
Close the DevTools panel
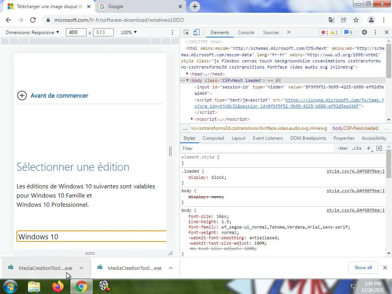pyautogui.click(x=387, y=32)
